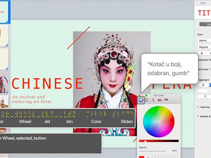Switch to the Pencils color picker tab
The image size is (211, 158).
point(166,100)
